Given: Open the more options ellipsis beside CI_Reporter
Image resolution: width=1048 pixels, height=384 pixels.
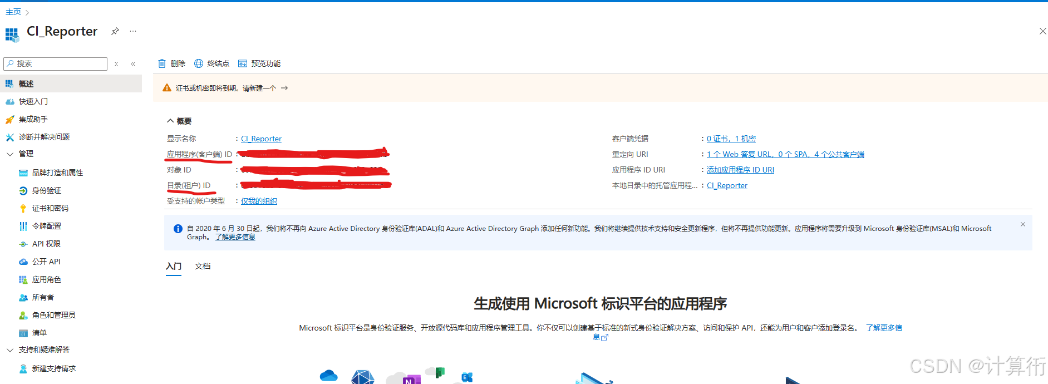Looking at the screenshot, I should click(x=133, y=31).
